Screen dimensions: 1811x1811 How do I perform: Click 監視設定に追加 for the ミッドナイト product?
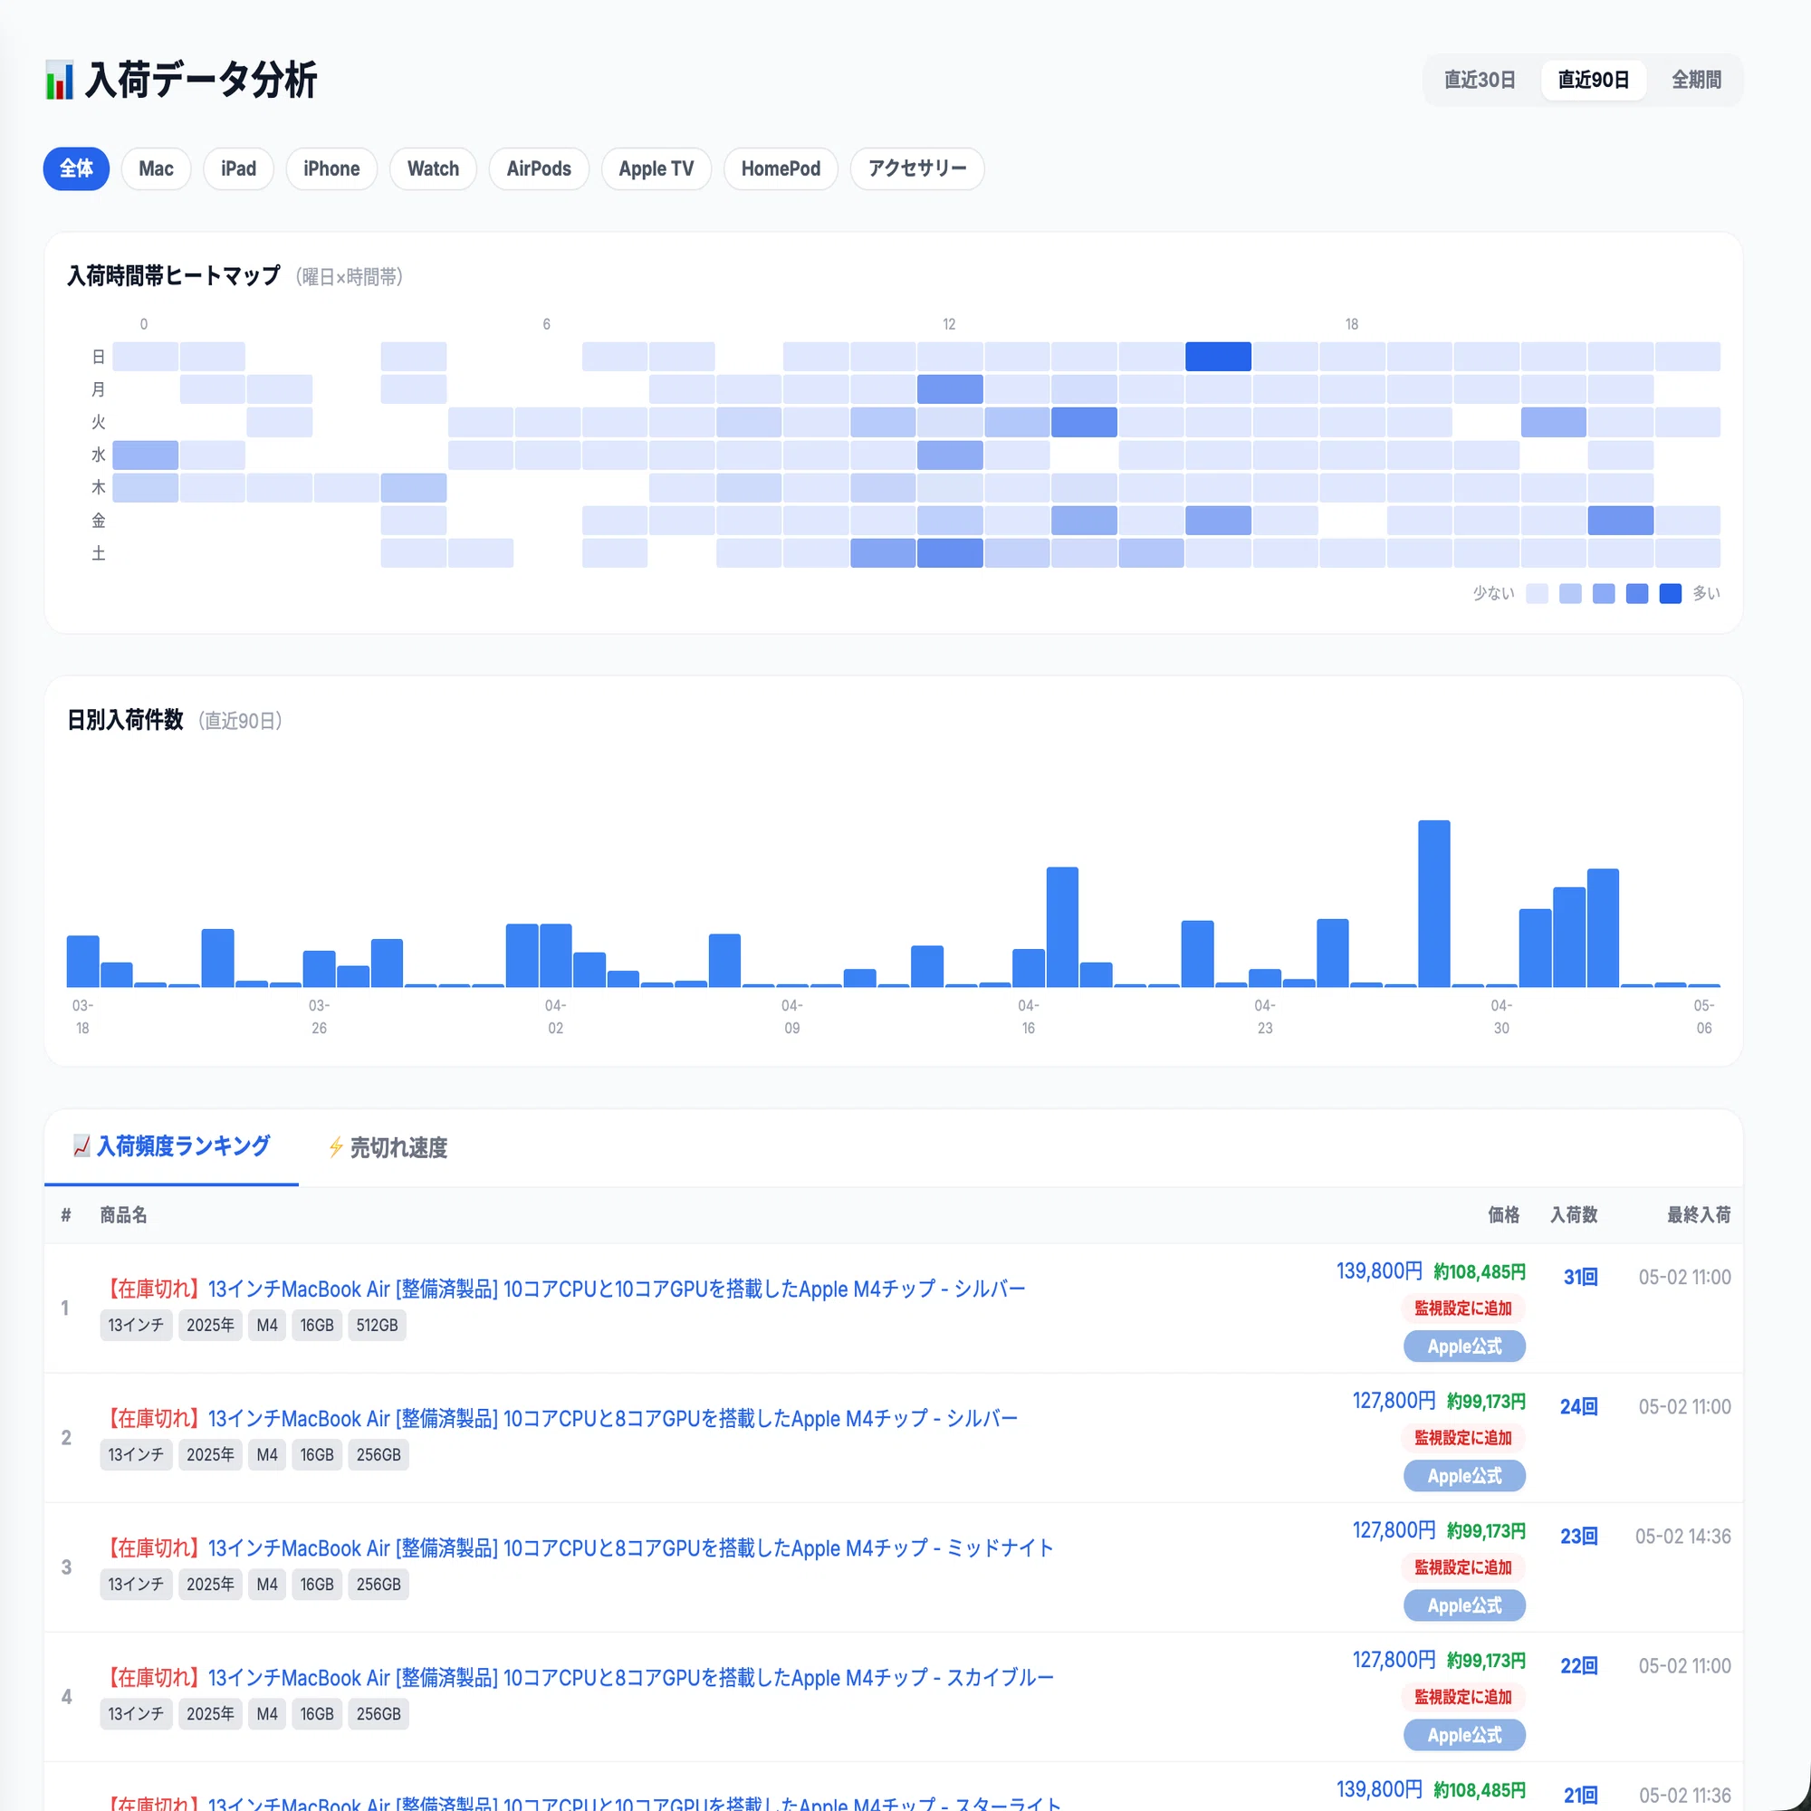[x=1463, y=1567]
